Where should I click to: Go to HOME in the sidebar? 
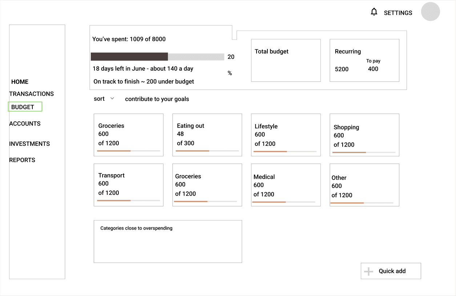20,82
